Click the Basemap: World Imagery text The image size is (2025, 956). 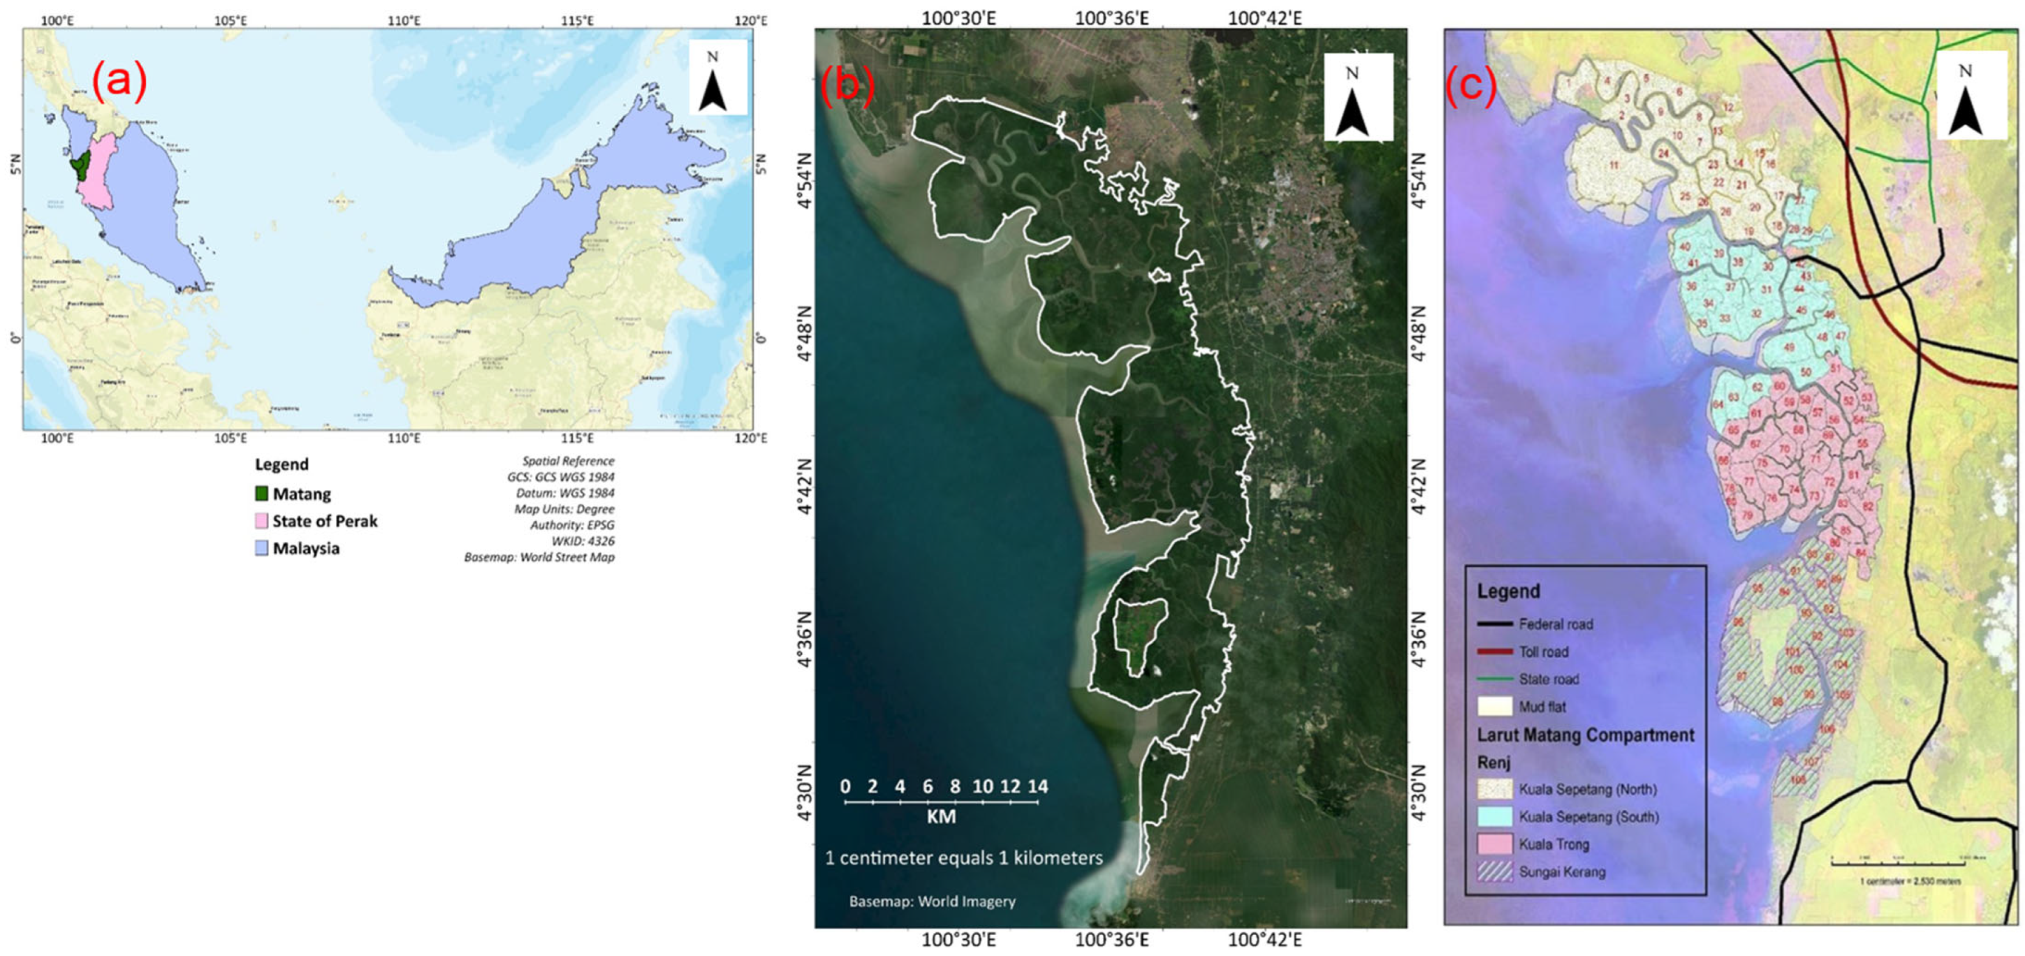932,902
